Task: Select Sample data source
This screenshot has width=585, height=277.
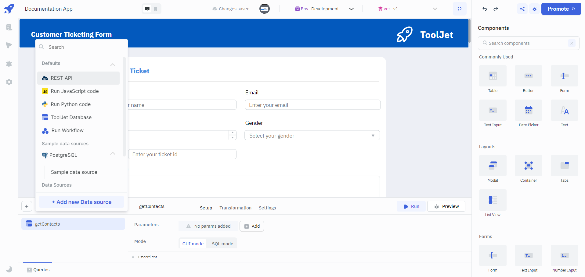Action: pyautogui.click(x=74, y=172)
